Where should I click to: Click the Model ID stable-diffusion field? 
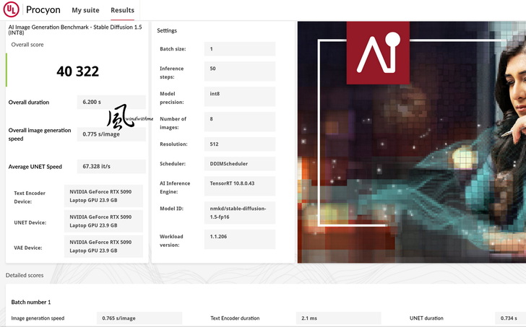pyautogui.click(x=239, y=212)
